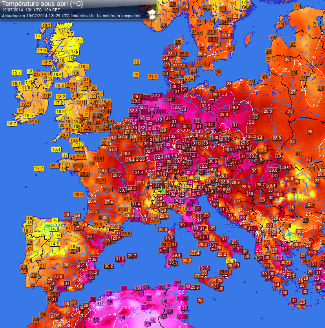Click the 33.8 temperature label
The width and height of the screenshot is (325, 328).
pyautogui.click(x=61, y=289)
